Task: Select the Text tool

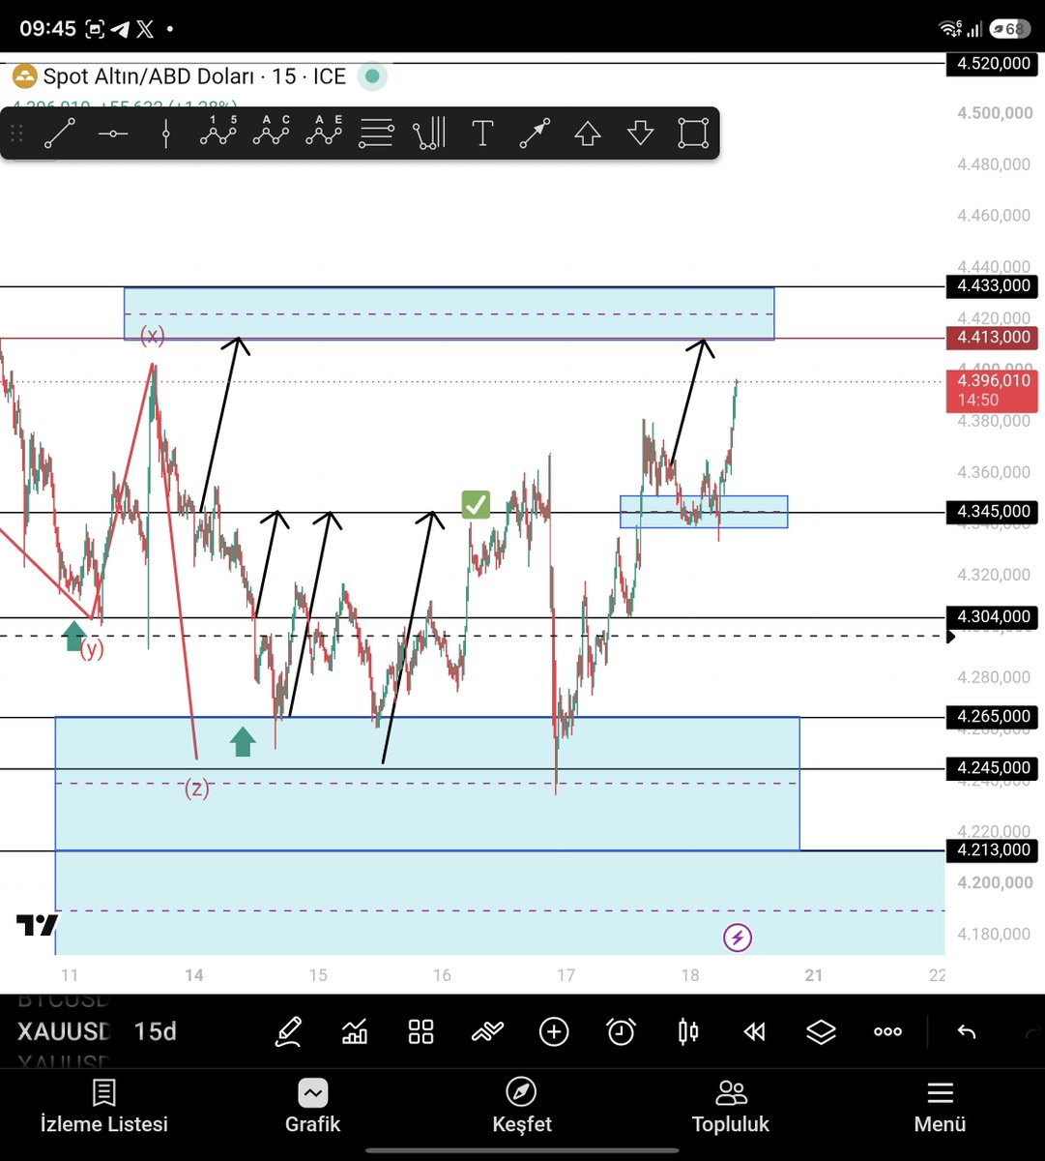Action: 482,133
